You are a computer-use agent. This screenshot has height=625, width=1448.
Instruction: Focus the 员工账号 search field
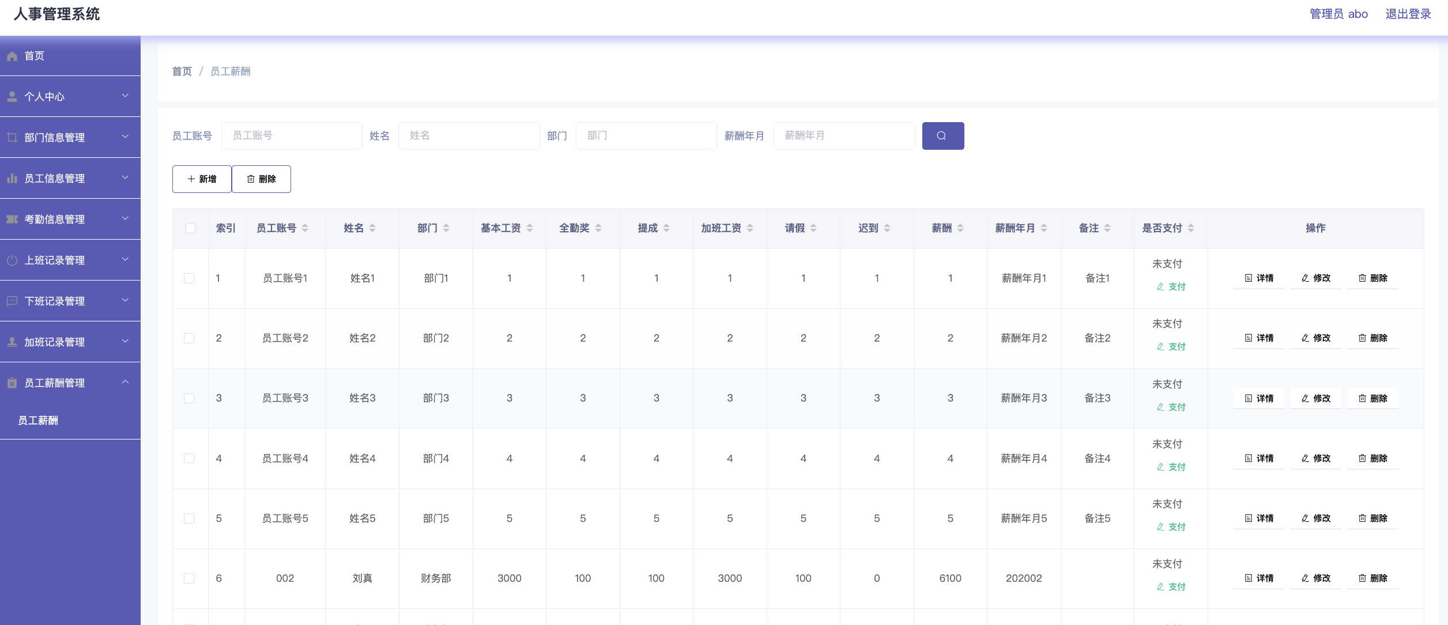pos(292,136)
